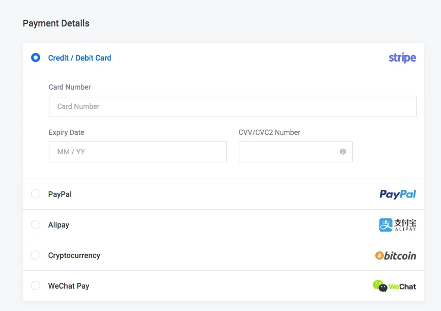The image size is (441, 311).
Task: Click the "WeChat Pay" option label text
Action: click(x=68, y=286)
